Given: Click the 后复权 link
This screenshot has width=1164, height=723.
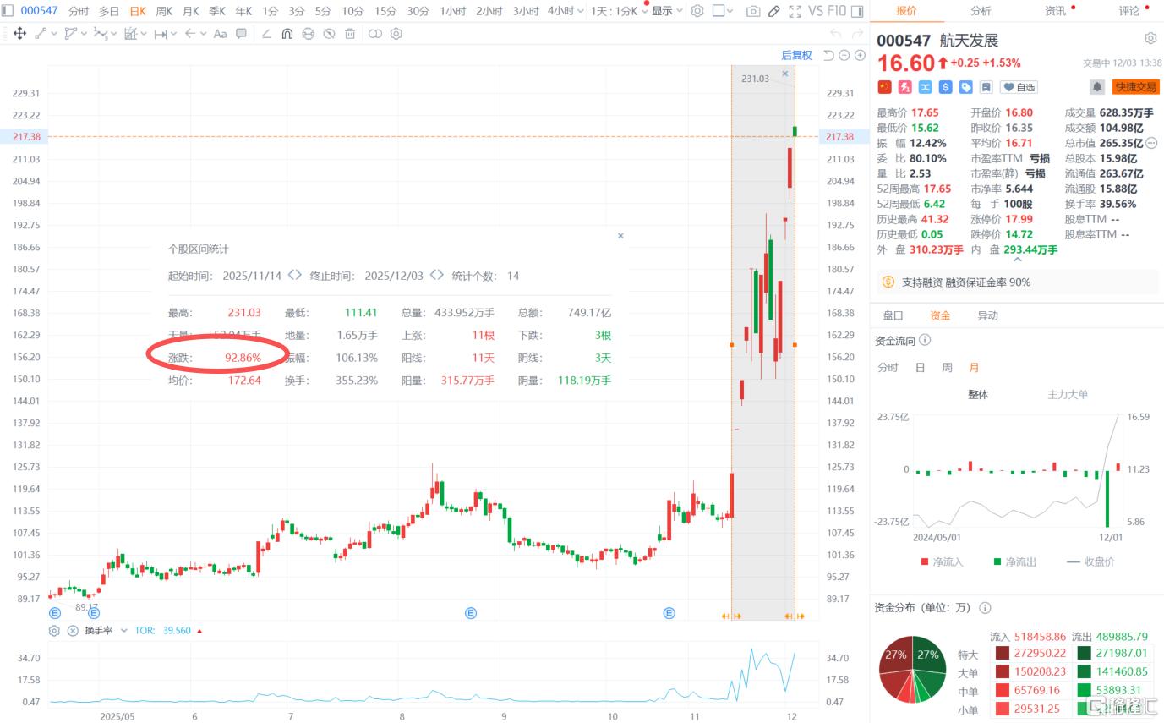Looking at the screenshot, I should tap(796, 55).
